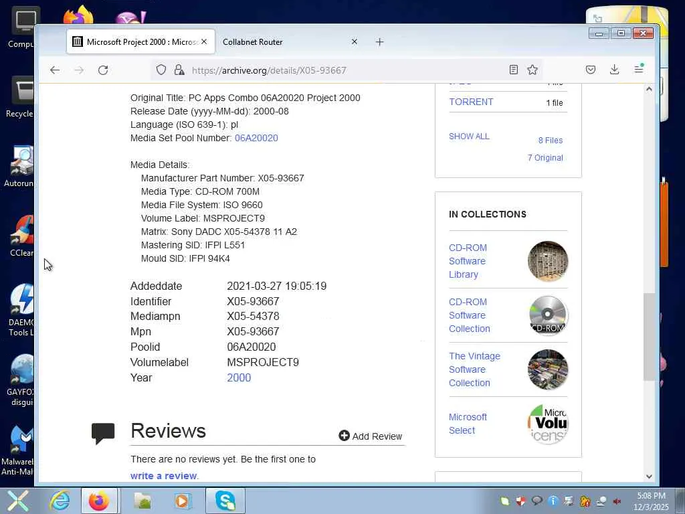
Task: Open the tracking protection shield icon
Action: coord(161,70)
